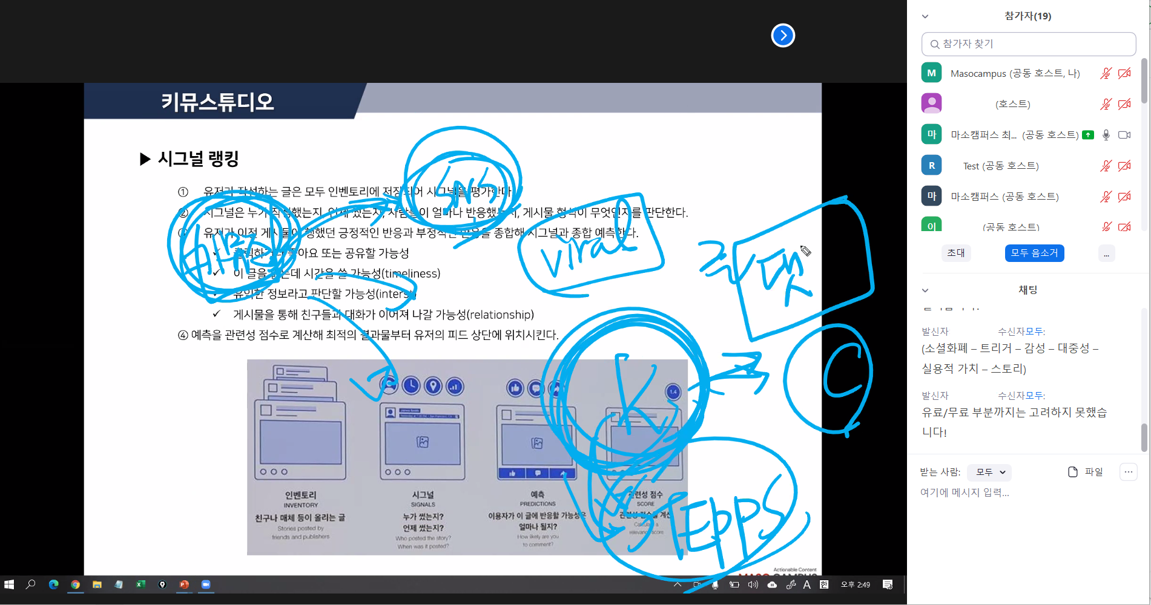The width and height of the screenshot is (1151, 605).
Task: Open chat more options ellipsis button
Action: coord(1128,472)
